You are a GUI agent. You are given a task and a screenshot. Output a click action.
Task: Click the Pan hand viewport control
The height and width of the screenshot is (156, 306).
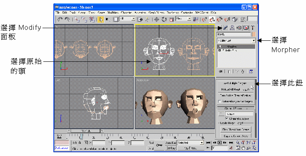[243, 148]
